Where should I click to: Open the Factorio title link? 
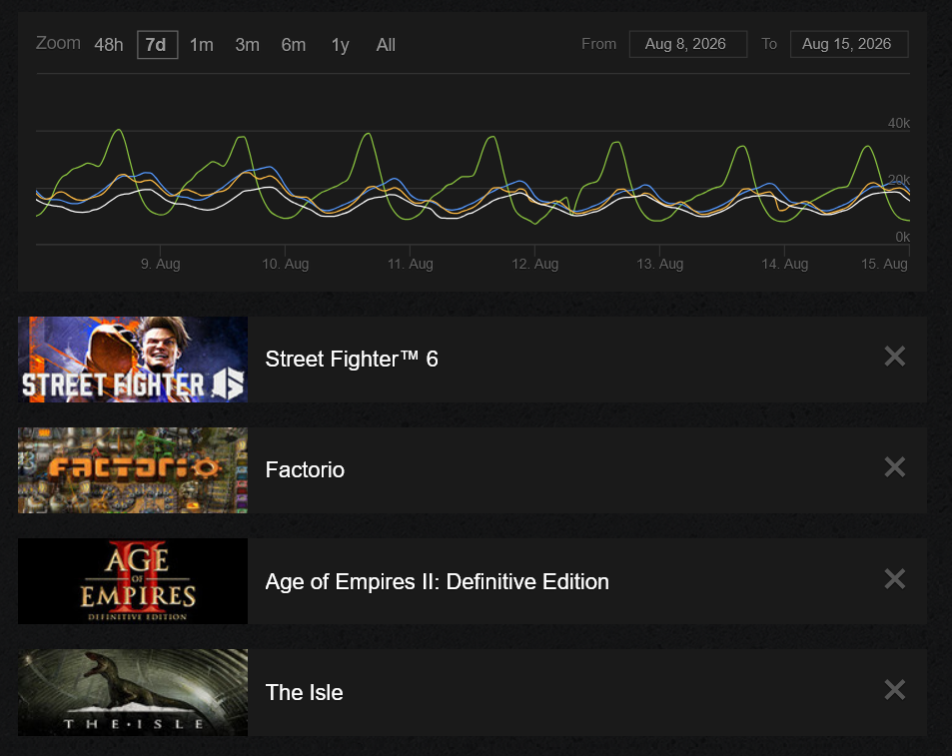(305, 470)
